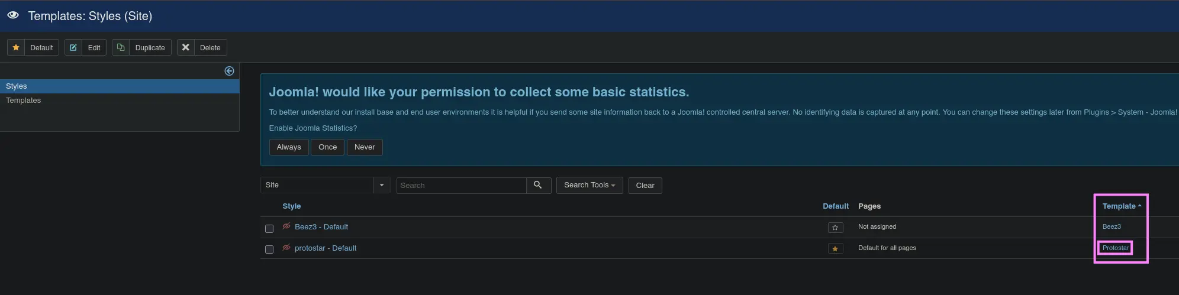1179x295 pixels.
Task: Click the star icon on Default button
Action: point(16,47)
